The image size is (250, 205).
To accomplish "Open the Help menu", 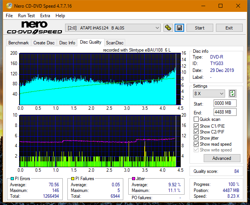I will pos(60,16).
